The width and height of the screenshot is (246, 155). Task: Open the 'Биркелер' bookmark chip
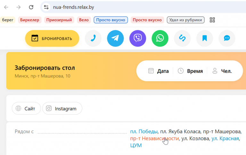coord(30,20)
